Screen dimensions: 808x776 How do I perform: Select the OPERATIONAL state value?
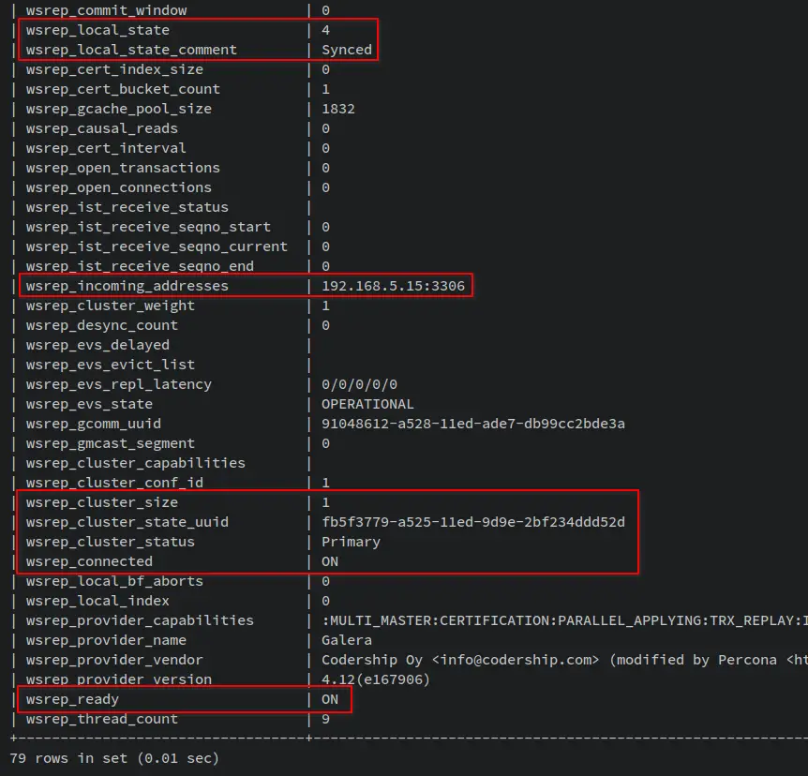coord(367,404)
